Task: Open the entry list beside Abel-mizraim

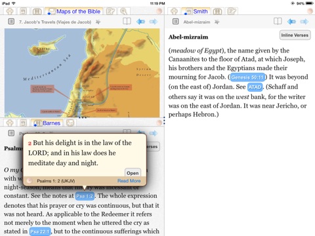Action: (176, 22)
